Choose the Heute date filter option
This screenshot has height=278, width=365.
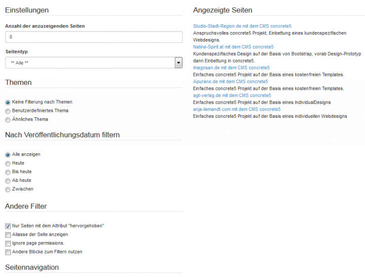point(8,163)
